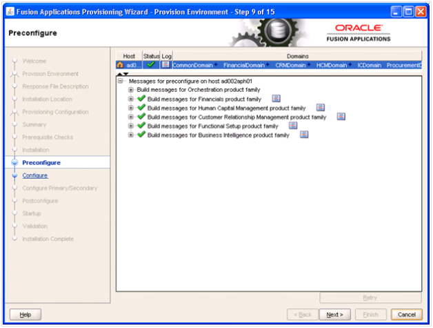Click the green checkmark beside Functional Setup family
This screenshot has width=433, height=328.
click(141, 126)
